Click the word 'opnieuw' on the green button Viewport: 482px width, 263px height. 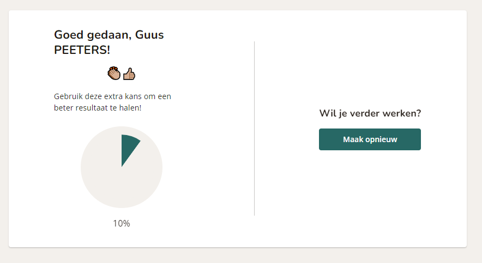[x=382, y=139]
